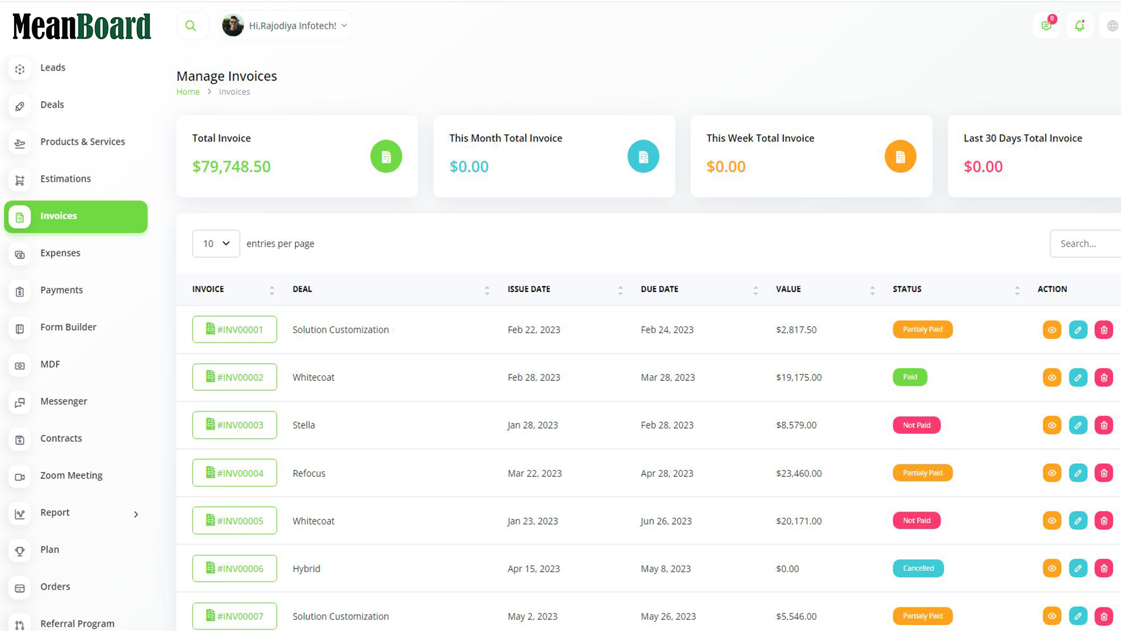View invoice #INV00004 via eye icon
This screenshot has width=1121, height=631.
tap(1052, 473)
